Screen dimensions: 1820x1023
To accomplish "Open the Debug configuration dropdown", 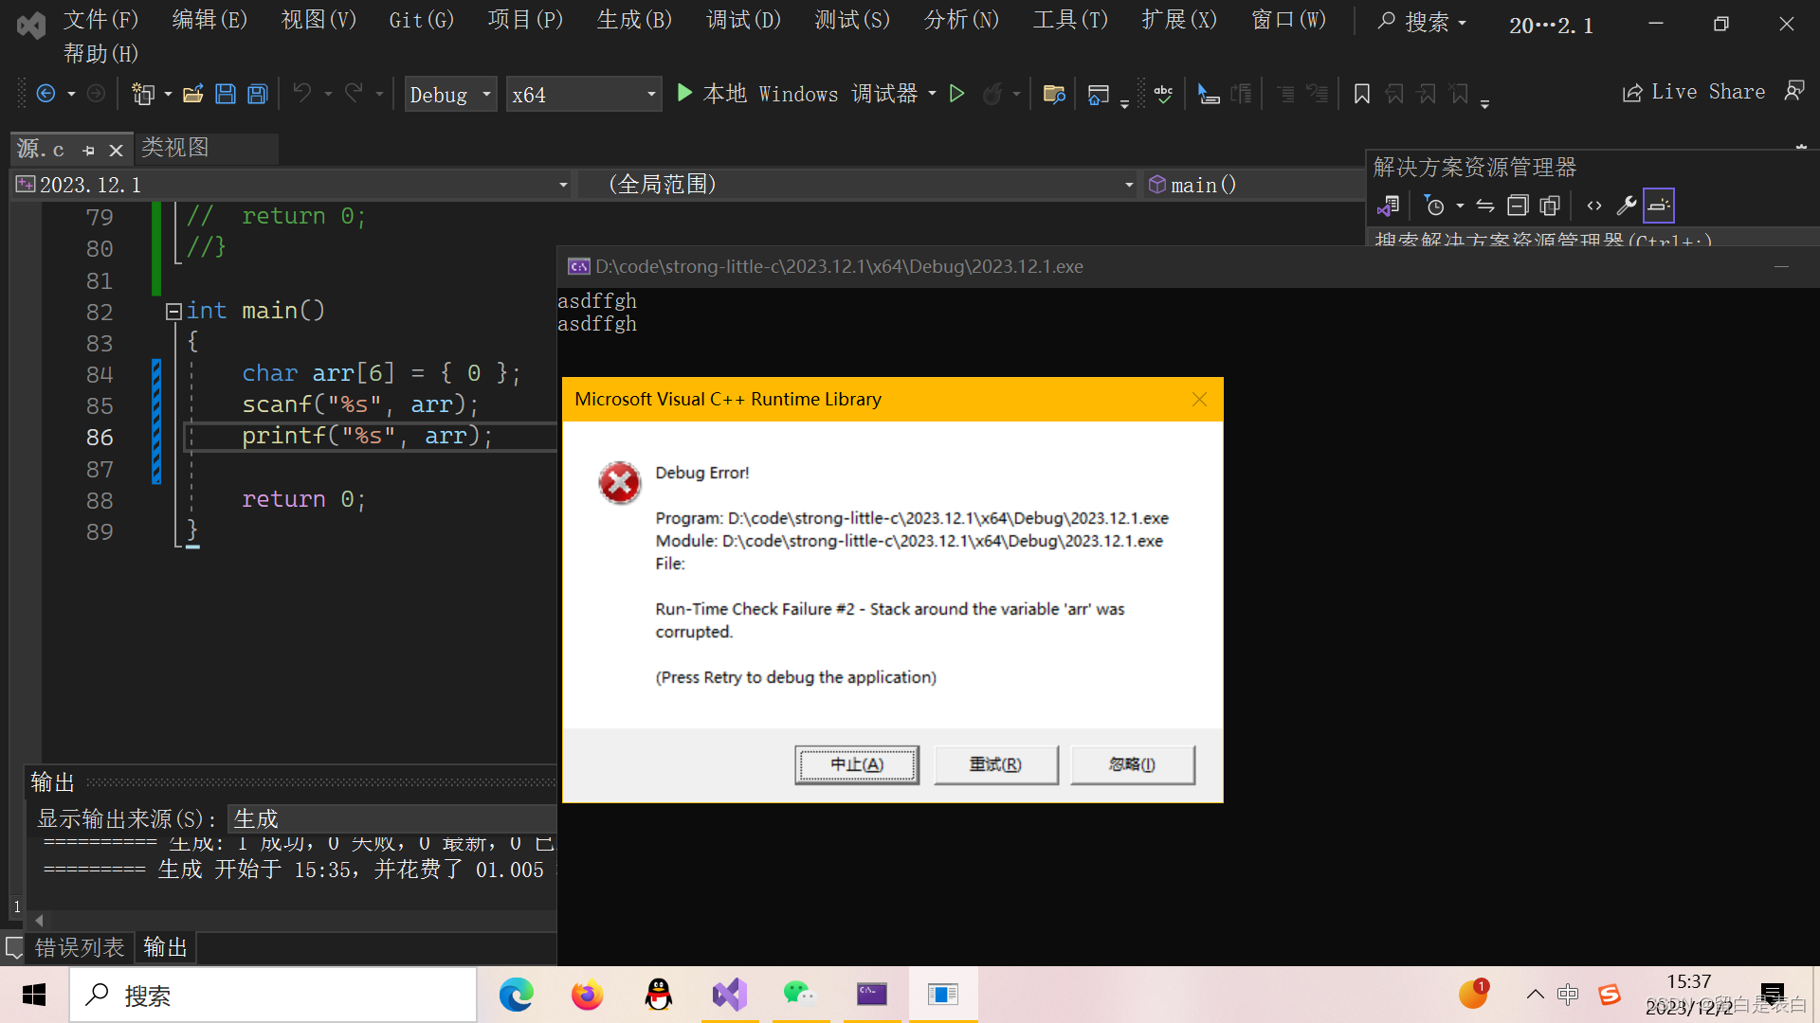I will [x=486, y=95].
